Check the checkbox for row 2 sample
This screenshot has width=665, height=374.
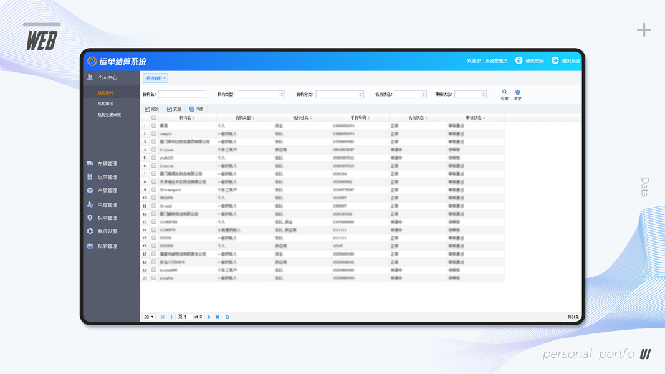click(x=154, y=133)
